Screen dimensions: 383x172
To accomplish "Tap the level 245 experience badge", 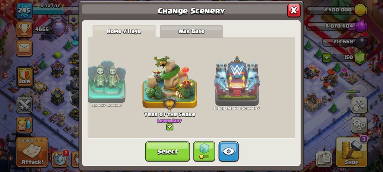I will point(25,10).
